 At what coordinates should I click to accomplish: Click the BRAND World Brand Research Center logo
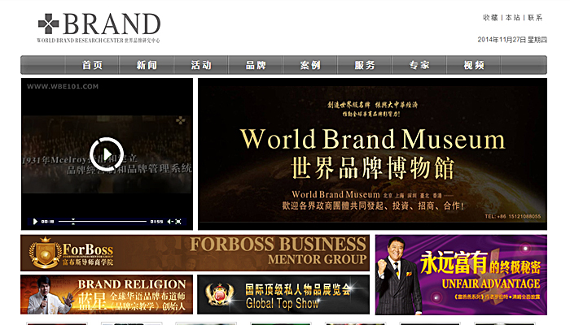tap(99, 28)
